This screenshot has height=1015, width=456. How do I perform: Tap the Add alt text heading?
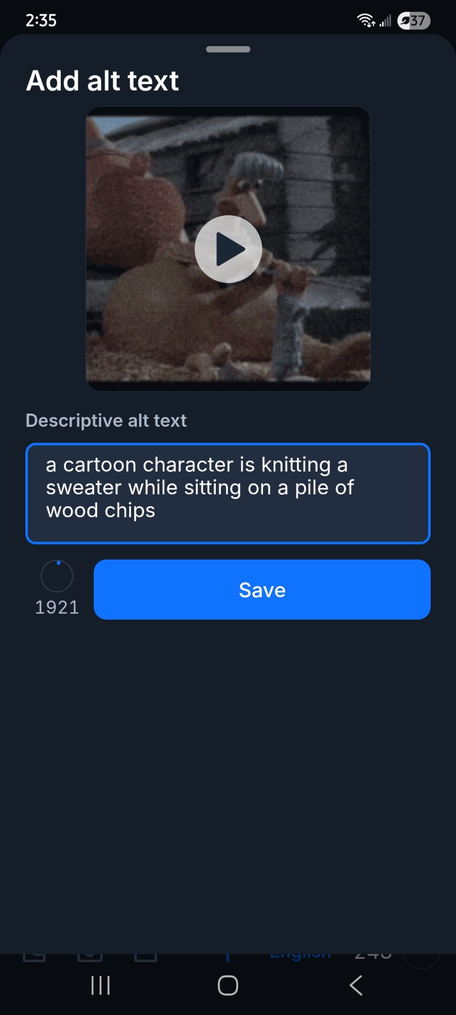102,81
